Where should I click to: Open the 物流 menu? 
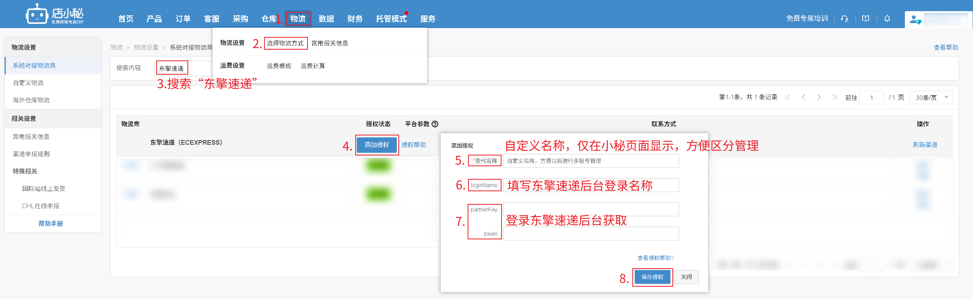(298, 19)
